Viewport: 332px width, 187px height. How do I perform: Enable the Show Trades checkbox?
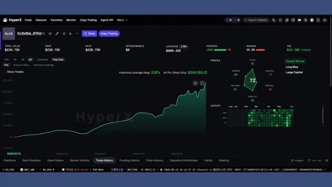4,72
